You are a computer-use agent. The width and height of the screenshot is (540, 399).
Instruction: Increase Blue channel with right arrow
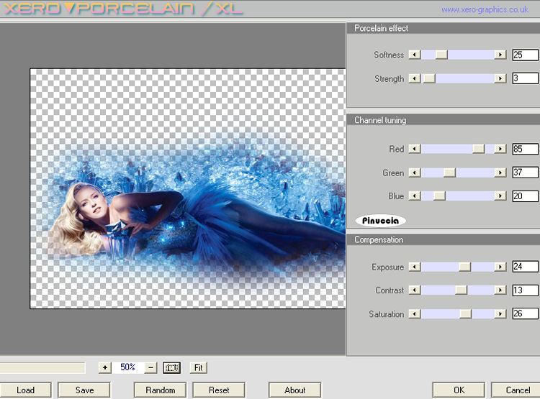pyautogui.click(x=500, y=196)
